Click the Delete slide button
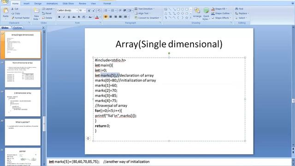The image size is (295, 166). pyautogui.click(x=47, y=18)
